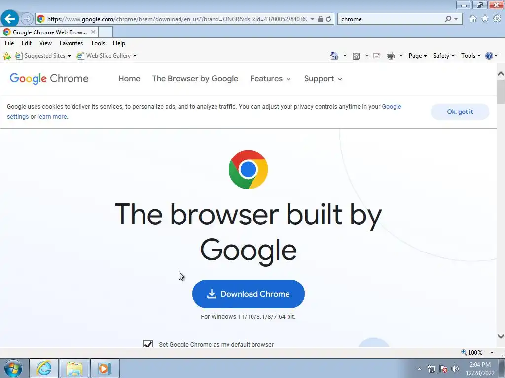505x378 pixels.
Task: Click the search box containing chrome
Action: [x=391, y=19]
